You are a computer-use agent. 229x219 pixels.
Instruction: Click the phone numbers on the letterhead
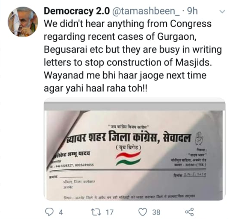pos(72,165)
